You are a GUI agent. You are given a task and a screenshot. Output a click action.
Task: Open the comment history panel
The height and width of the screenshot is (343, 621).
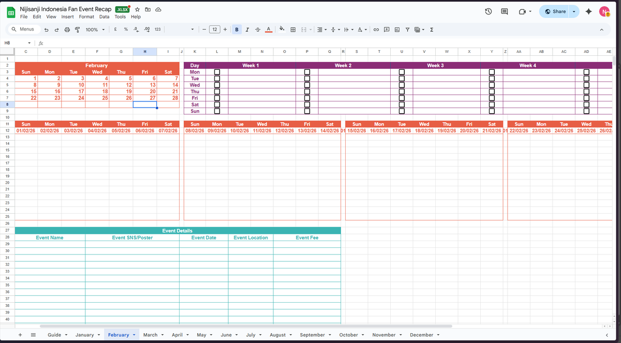click(x=504, y=11)
